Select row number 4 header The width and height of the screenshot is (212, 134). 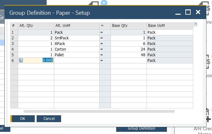tap(14, 49)
